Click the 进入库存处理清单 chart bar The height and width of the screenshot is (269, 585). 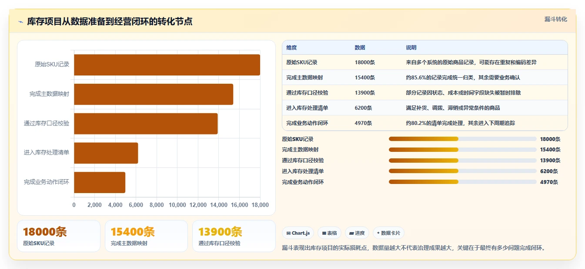[x=106, y=153]
